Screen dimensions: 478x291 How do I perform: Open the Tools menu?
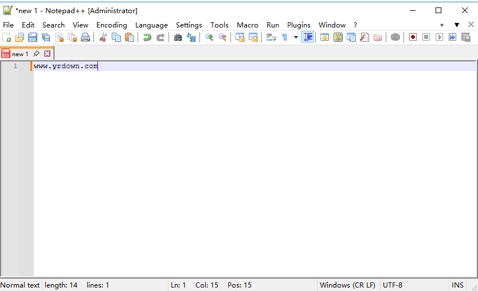pos(220,25)
